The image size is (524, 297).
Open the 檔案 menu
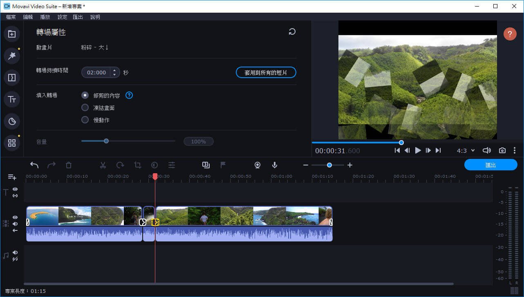pyautogui.click(x=11, y=17)
